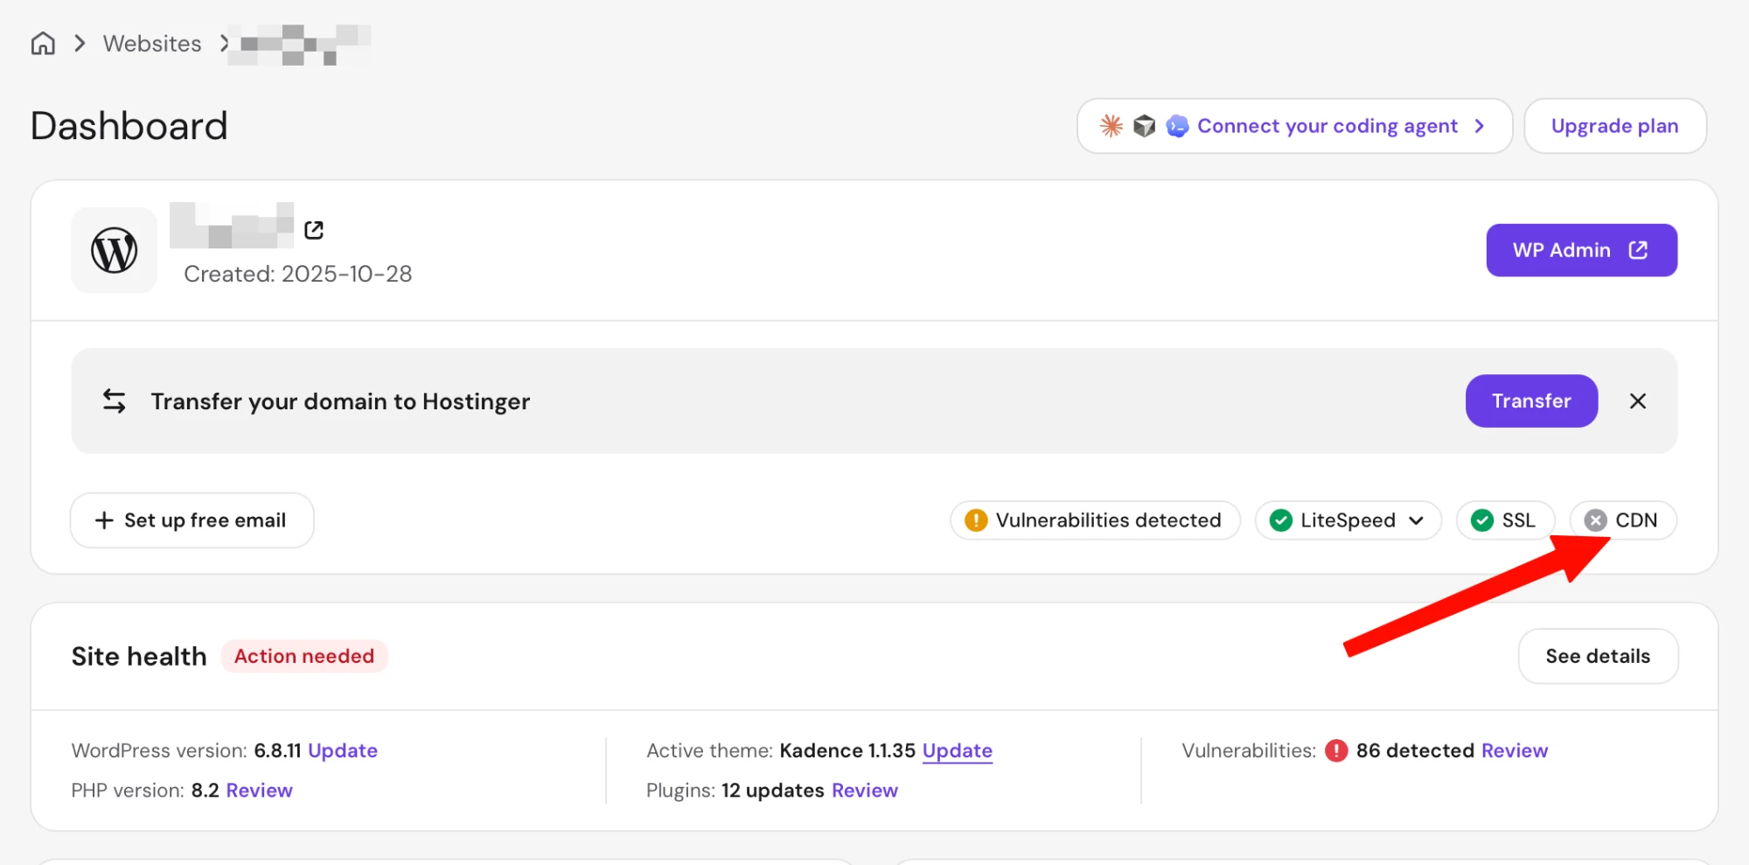The image size is (1749, 865).
Task: Click Upgrade plan button
Action: click(1614, 126)
